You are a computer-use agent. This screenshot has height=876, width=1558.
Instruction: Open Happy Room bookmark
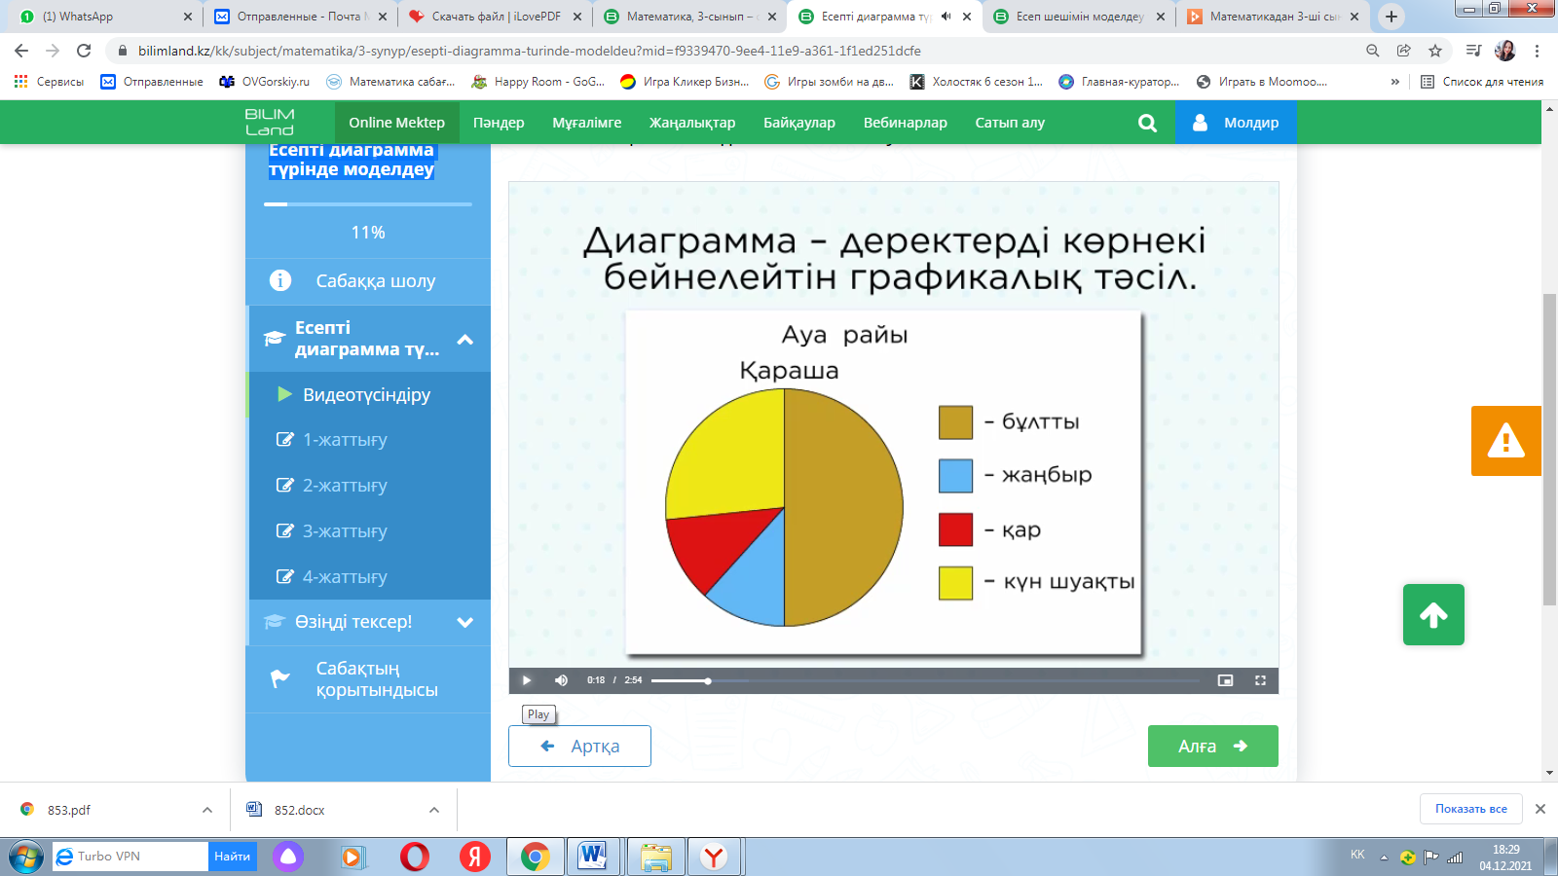pyautogui.click(x=538, y=82)
